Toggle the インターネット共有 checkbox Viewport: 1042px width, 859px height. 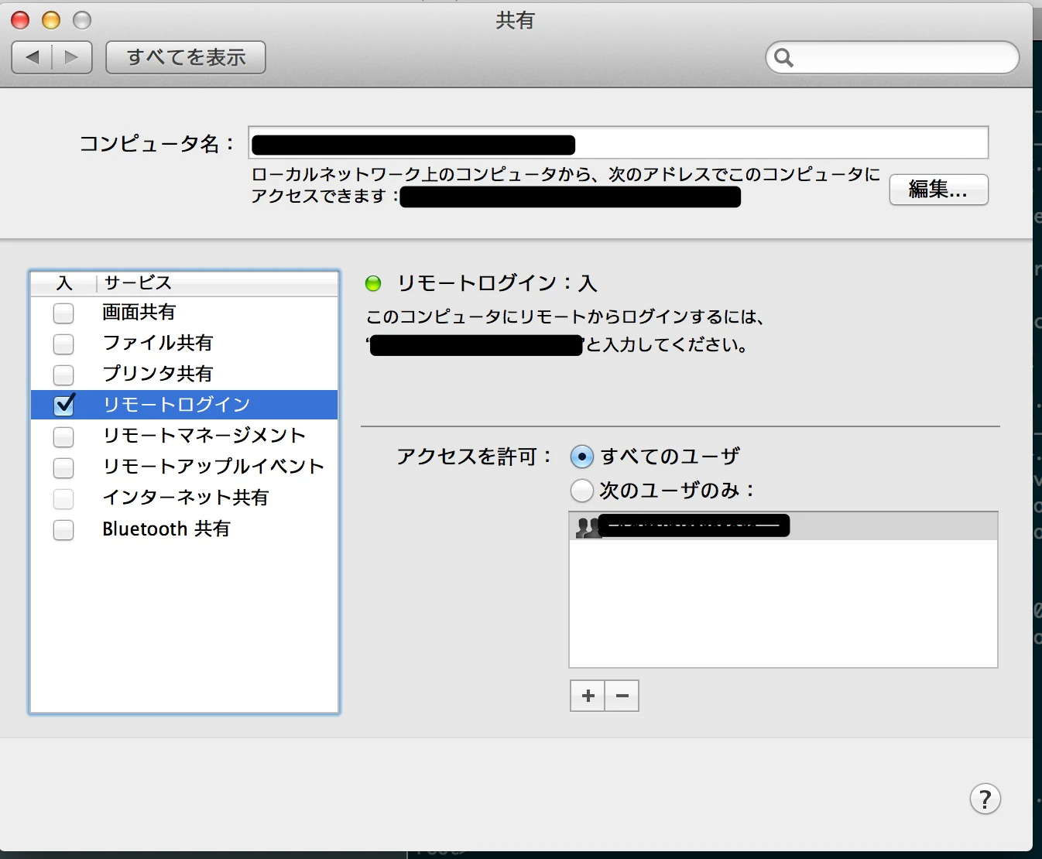coord(63,498)
